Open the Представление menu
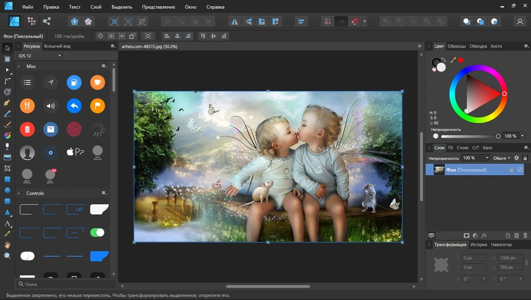Image resolution: width=531 pixels, height=300 pixels. pyautogui.click(x=158, y=7)
